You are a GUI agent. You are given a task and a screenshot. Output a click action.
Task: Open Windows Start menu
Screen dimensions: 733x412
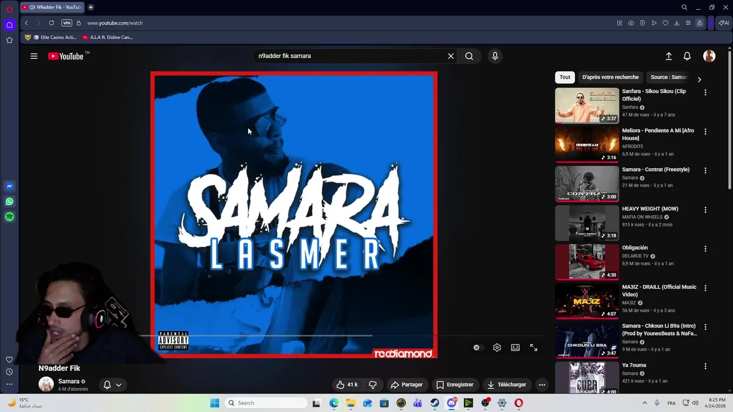tap(215, 403)
